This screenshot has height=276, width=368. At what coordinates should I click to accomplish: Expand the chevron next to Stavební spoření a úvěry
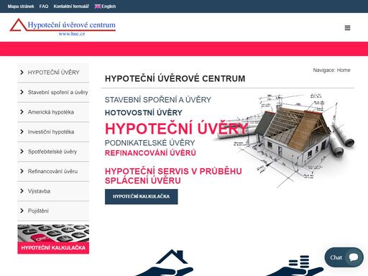pyautogui.click(x=22, y=92)
